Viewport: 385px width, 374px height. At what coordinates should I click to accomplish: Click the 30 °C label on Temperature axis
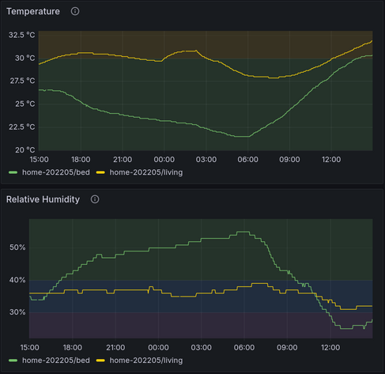(x=25, y=58)
